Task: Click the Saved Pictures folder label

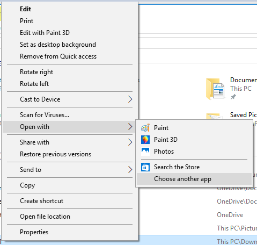Action: tap(244, 115)
